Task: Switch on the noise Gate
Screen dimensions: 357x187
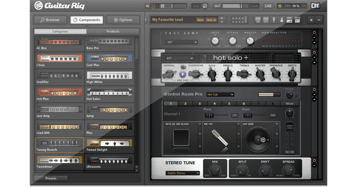Action: tap(196, 6)
